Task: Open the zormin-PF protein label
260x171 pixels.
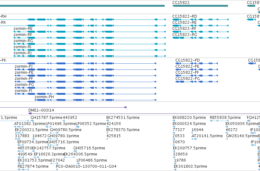Action: pyautogui.click(x=24, y=79)
